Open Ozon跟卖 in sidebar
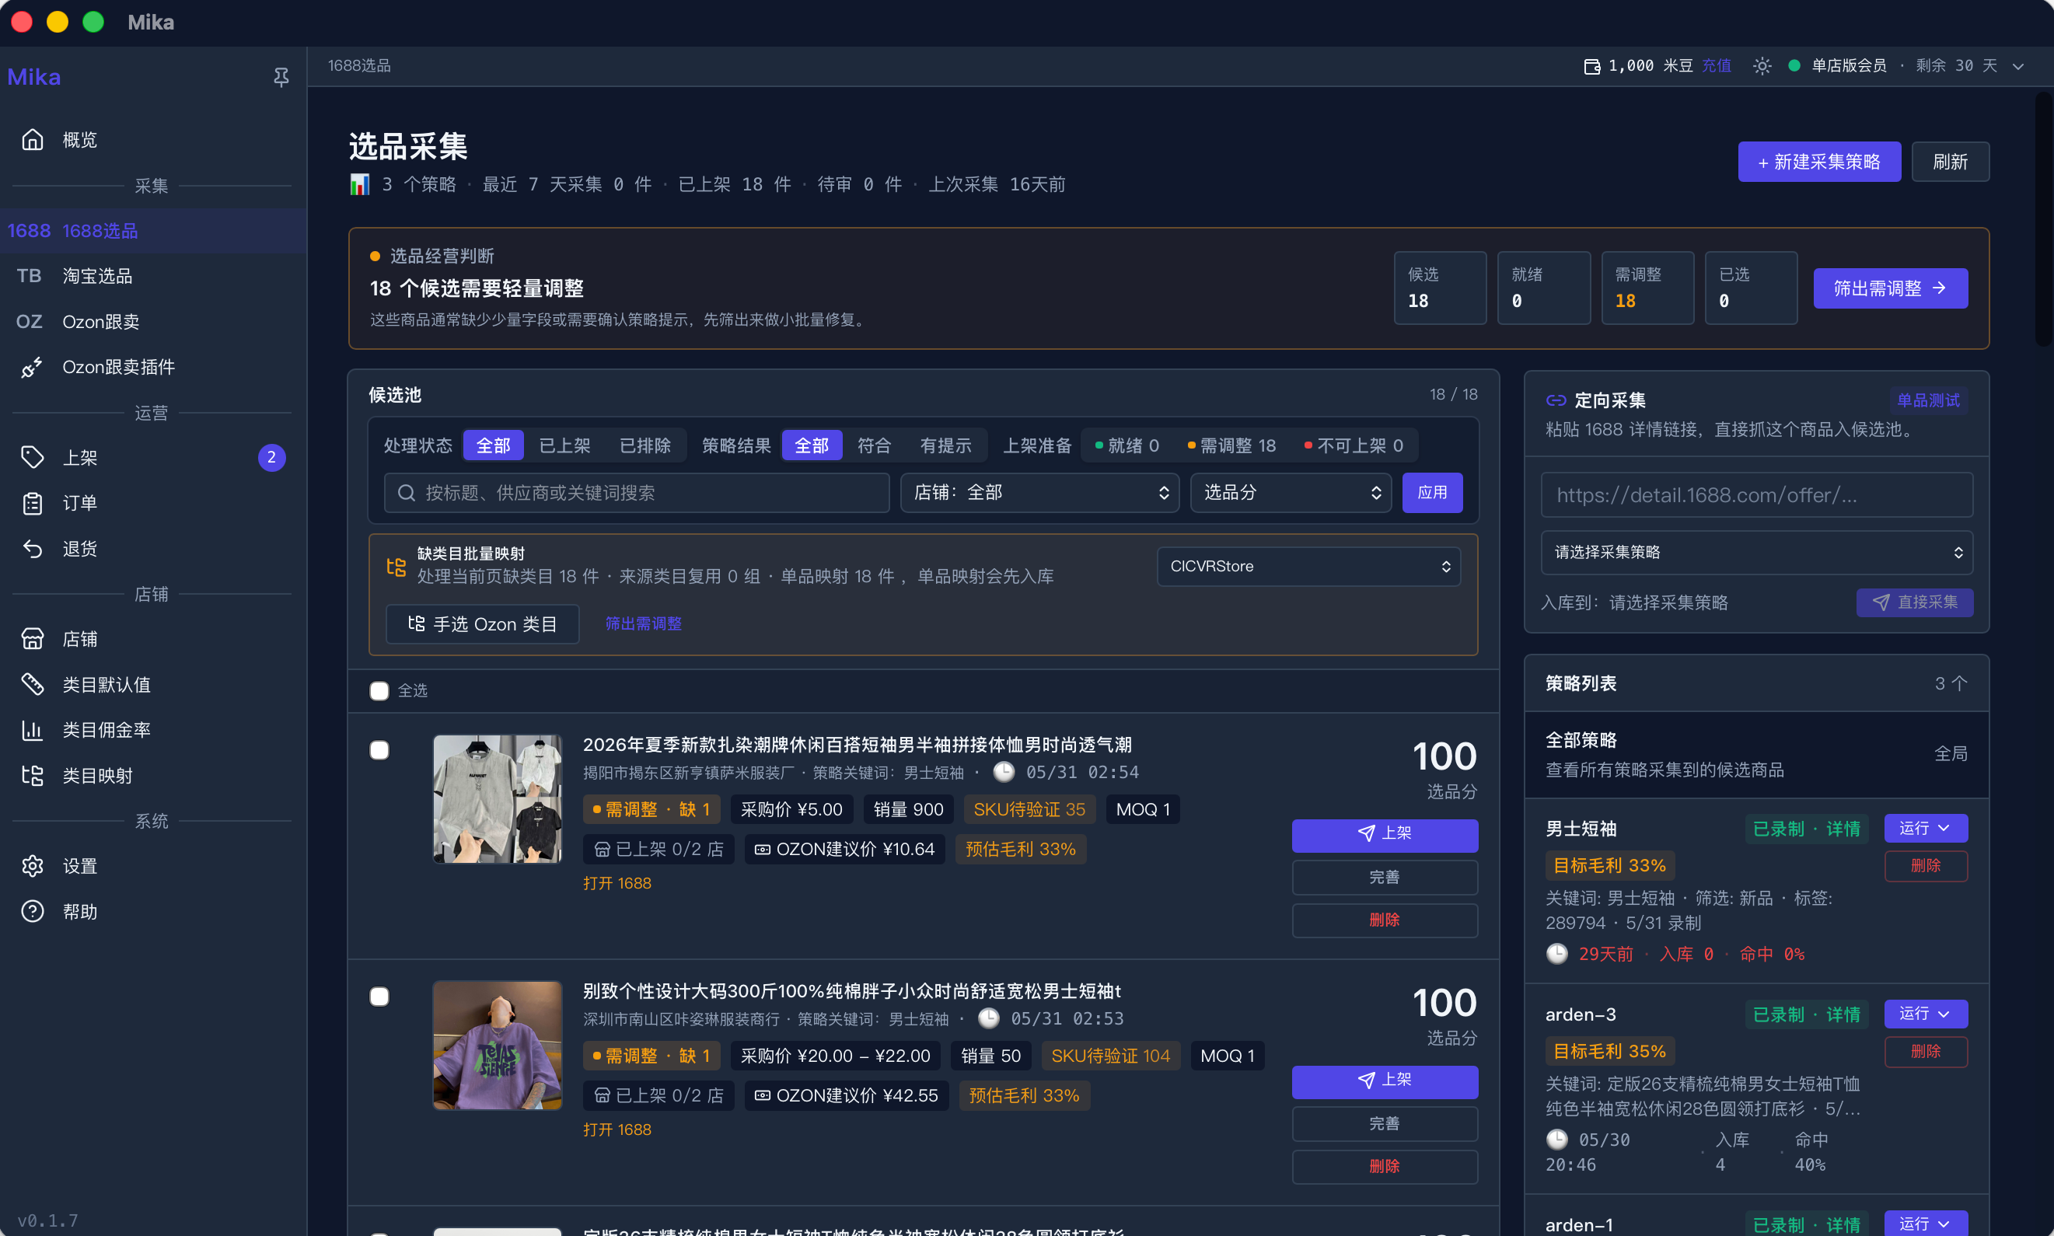This screenshot has width=2054, height=1236. [x=153, y=322]
